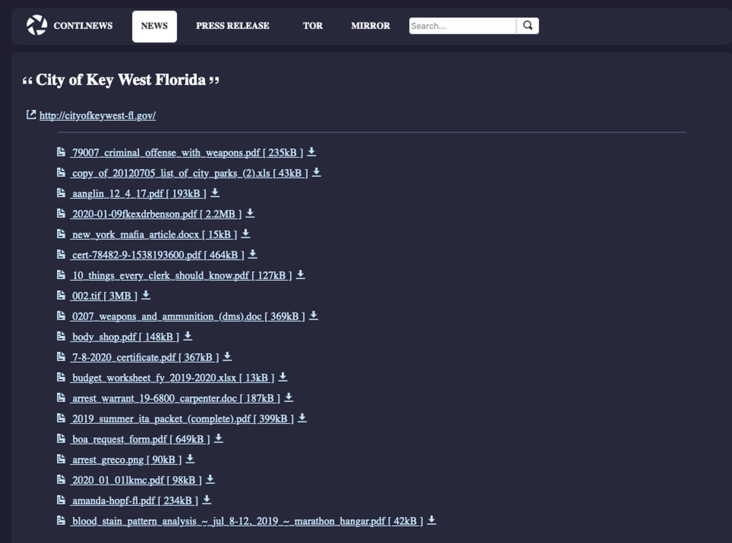Screen dimensions: 732x543
Task: Open the copy_of_20120705_list_of_city_parks_(2).xls link
Action: (189, 173)
